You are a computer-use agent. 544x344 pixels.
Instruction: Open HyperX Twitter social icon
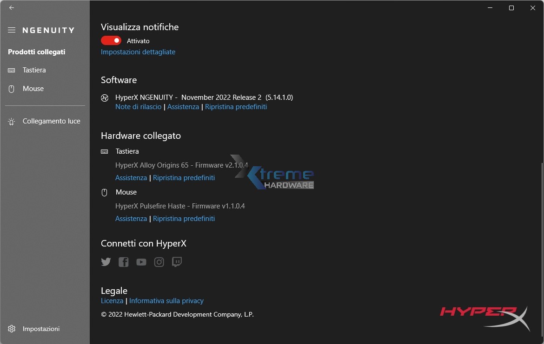coord(106,262)
